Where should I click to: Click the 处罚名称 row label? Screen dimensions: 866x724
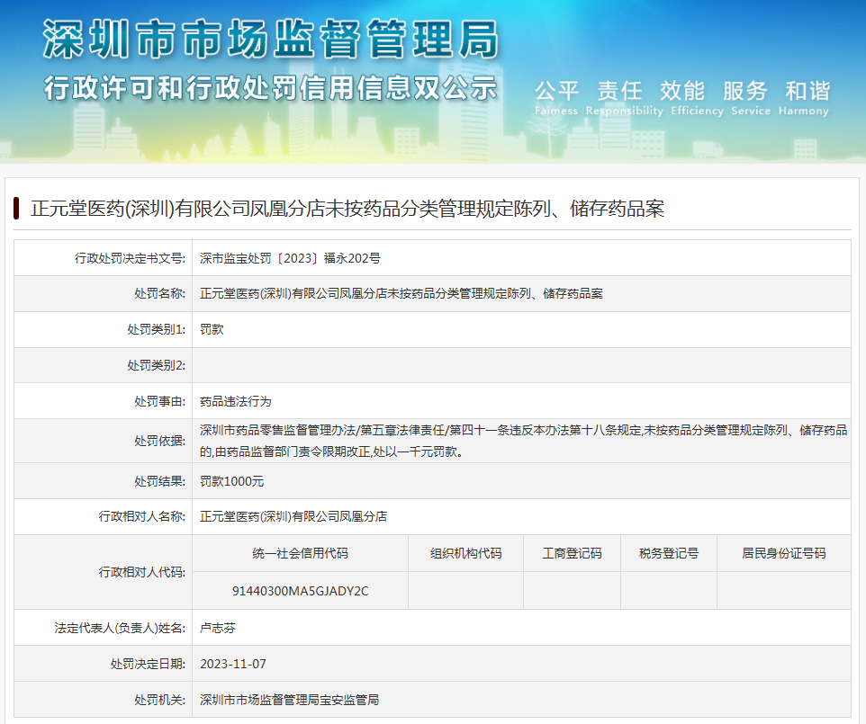click(x=159, y=293)
